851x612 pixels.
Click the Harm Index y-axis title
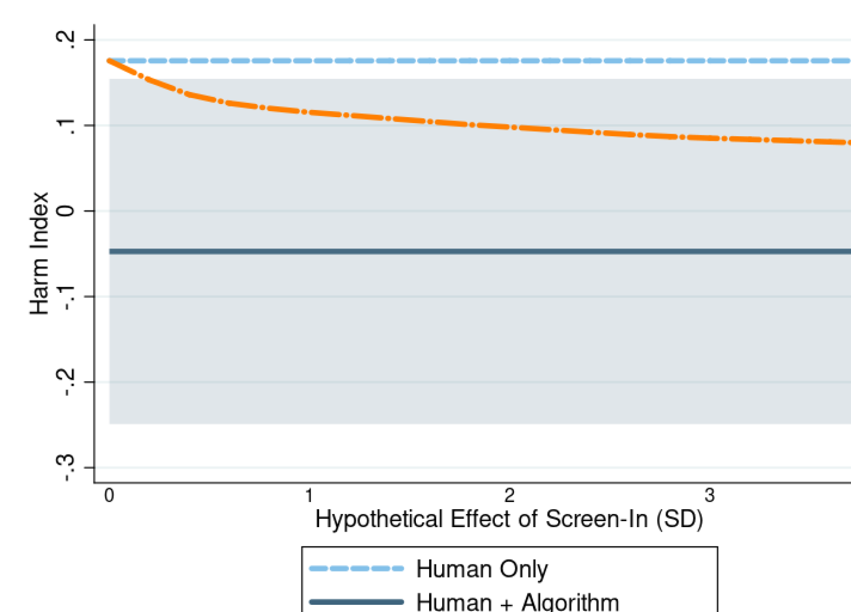(39, 253)
